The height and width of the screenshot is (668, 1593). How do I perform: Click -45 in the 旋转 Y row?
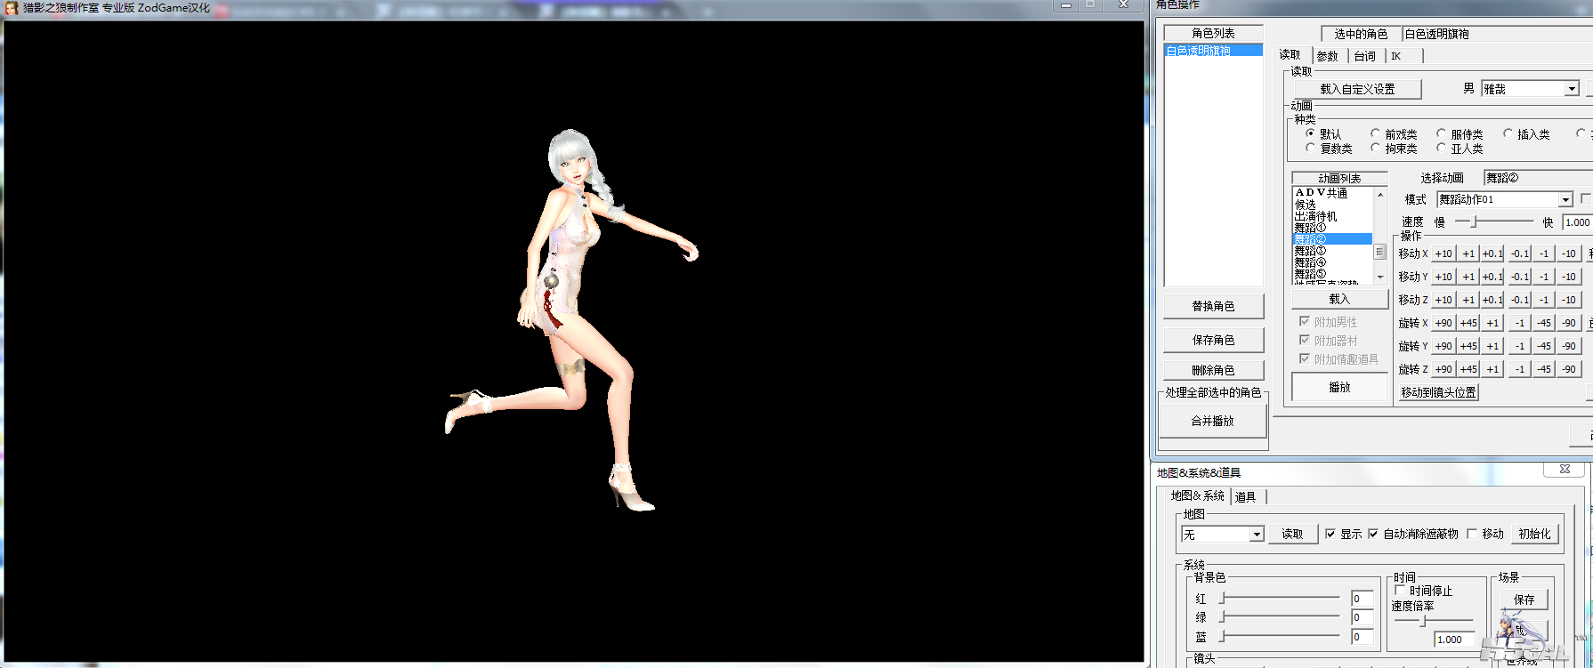coord(1544,346)
